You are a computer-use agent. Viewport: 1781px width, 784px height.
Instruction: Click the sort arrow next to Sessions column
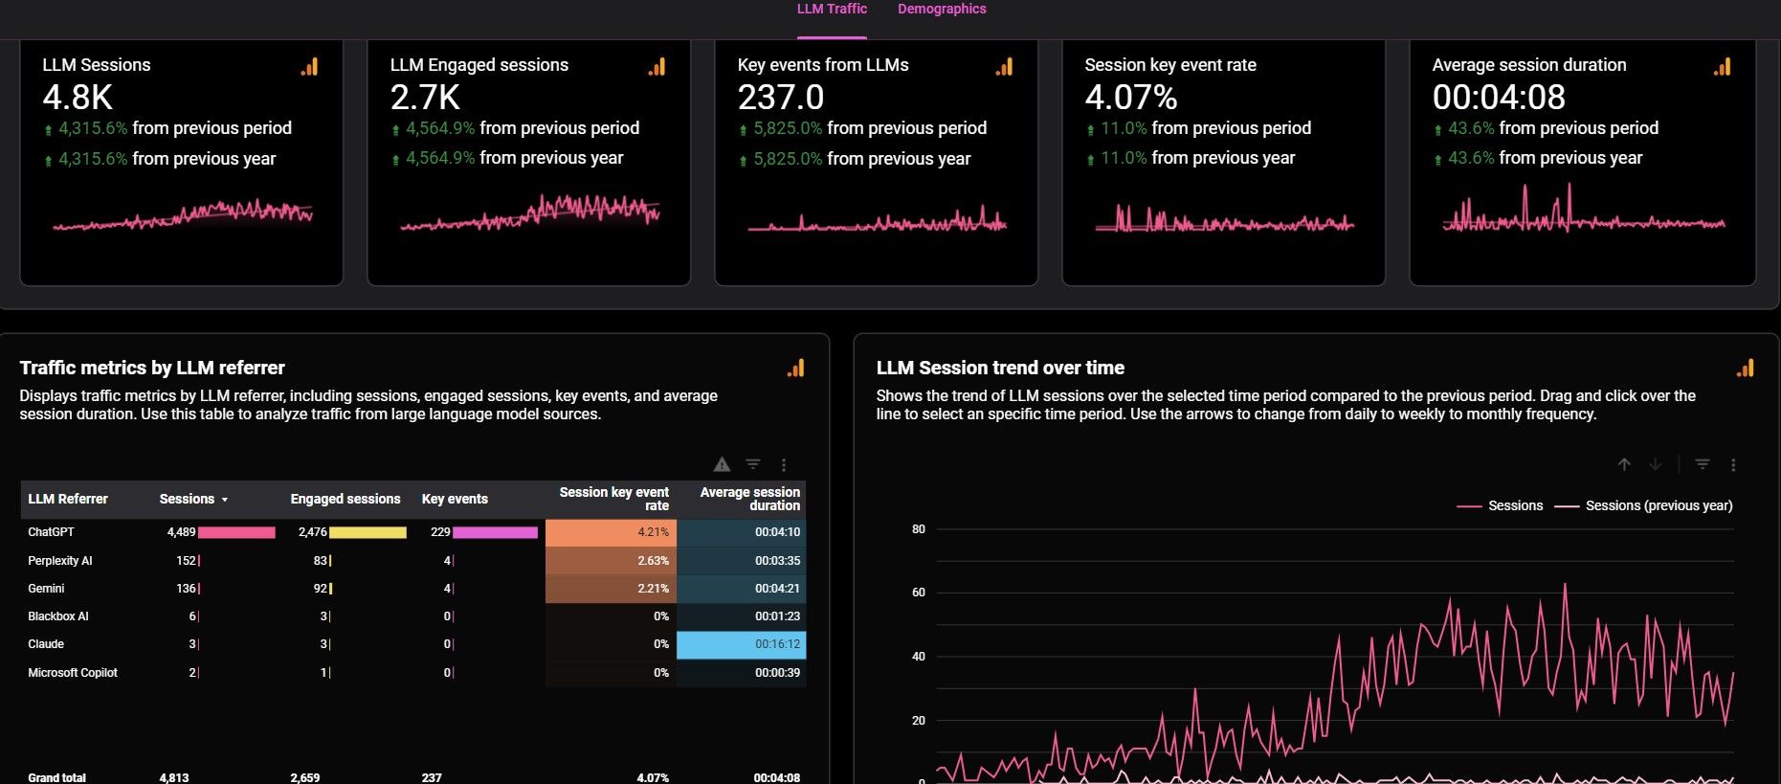[x=225, y=500]
